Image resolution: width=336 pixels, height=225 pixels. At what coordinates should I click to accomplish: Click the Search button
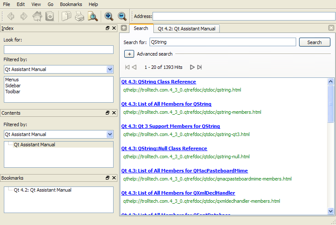pyautogui.click(x=315, y=42)
